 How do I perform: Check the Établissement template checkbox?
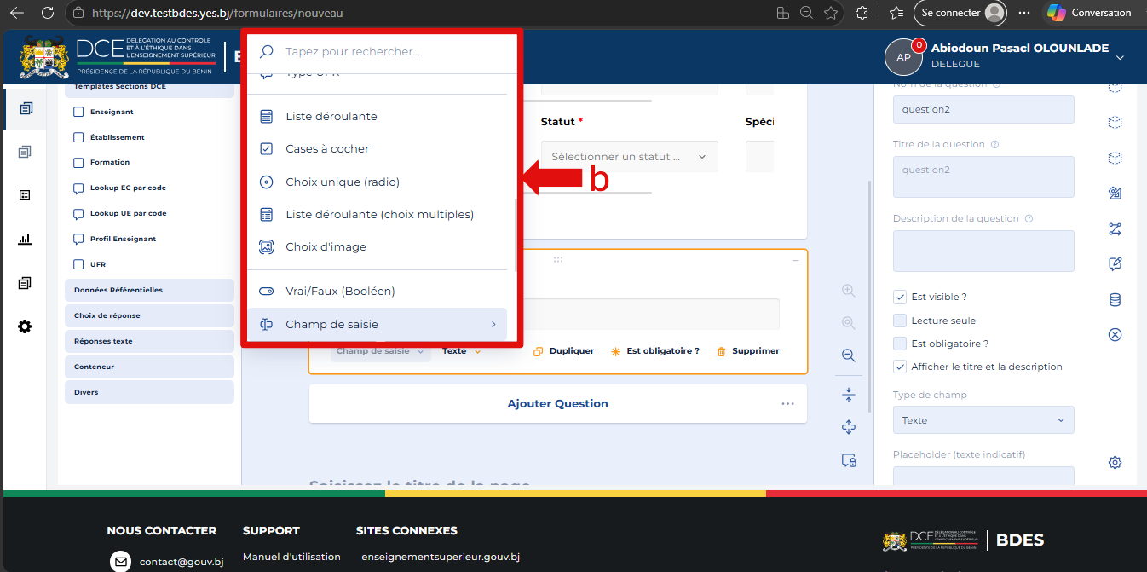[78, 137]
